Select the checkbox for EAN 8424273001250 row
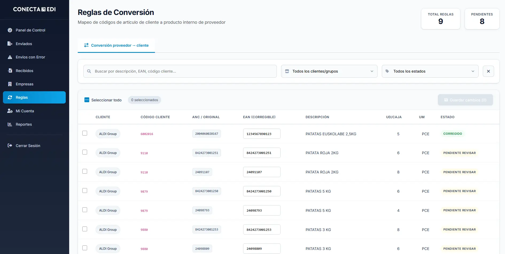This screenshot has height=254, width=505. tap(85, 190)
